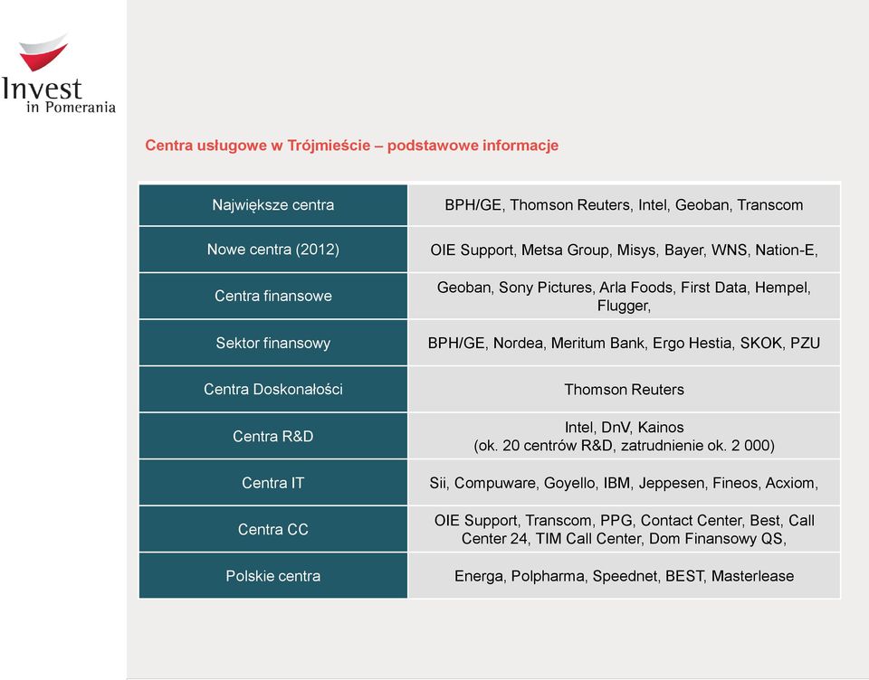This screenshot has height=680, width=869.
Task: Click the Invest in Pomerania logo
Action: [x=58, y=74]
